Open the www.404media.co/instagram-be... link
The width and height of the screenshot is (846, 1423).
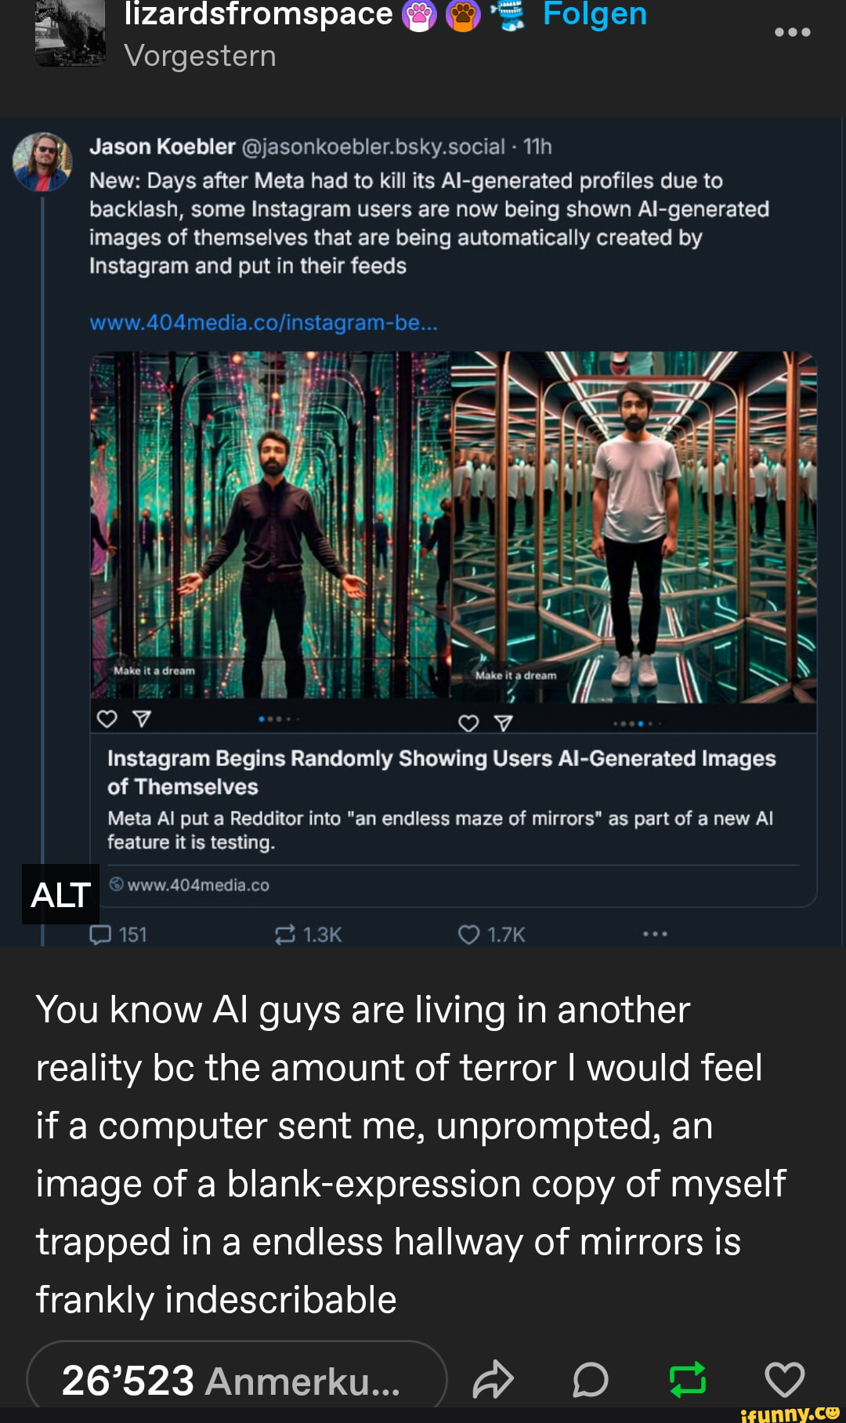[x=263, y=323]
